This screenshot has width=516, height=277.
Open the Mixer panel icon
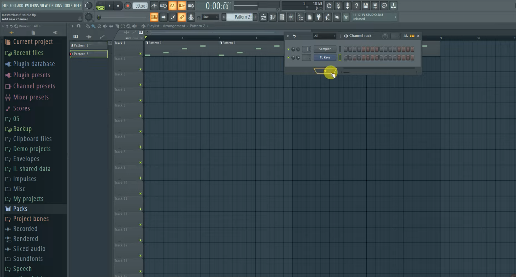click(x=291, y=17)
